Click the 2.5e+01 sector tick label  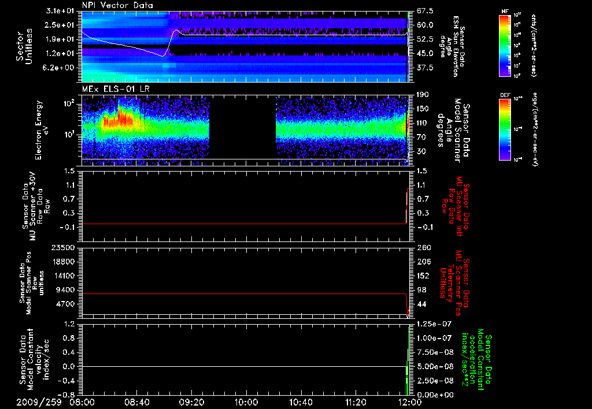[x=60, y=25]
